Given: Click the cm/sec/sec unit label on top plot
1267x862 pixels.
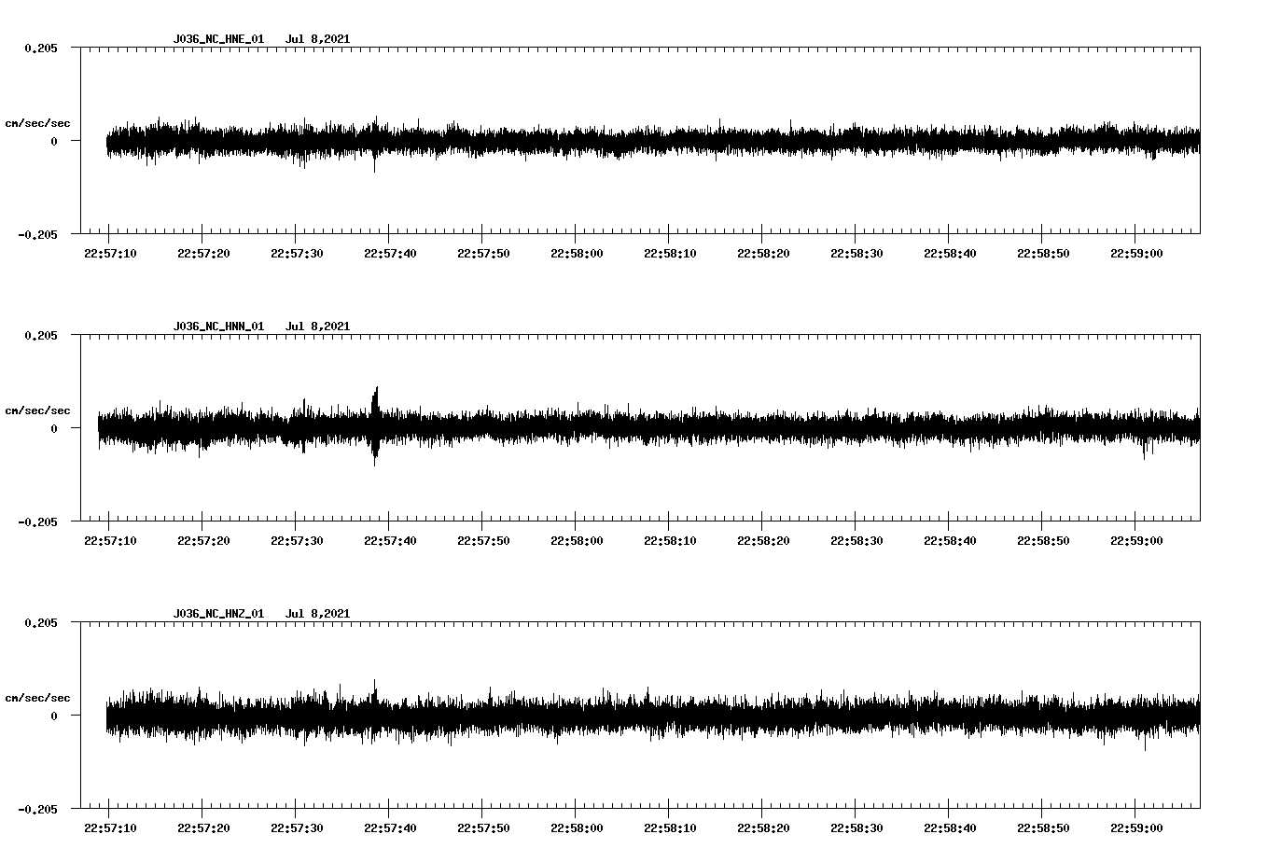Looking at the screenshot, I should (x=38, y=123).
